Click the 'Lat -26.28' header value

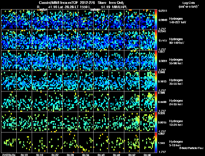[66, 7]
